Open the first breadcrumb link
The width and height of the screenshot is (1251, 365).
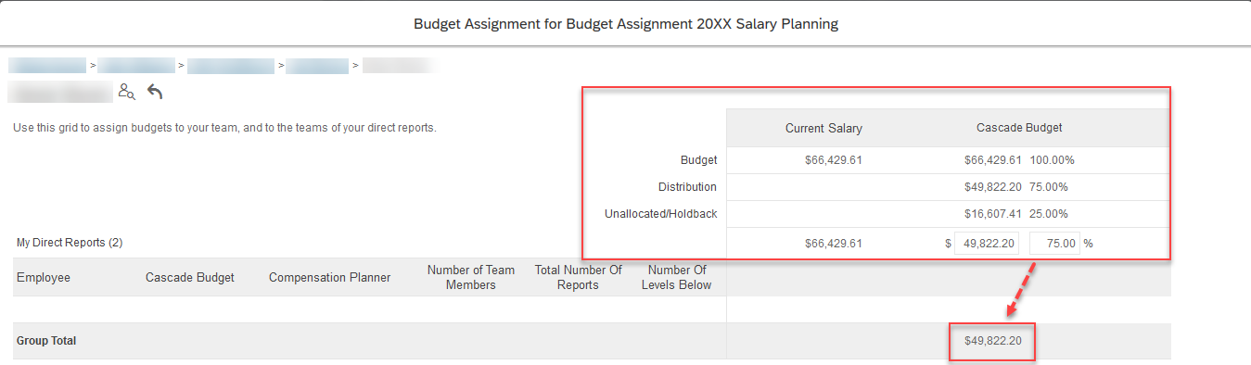pos(46,66)
